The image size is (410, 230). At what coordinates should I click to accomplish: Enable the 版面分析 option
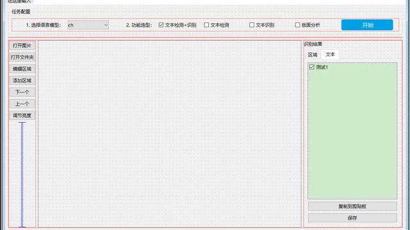coord(297,25)
